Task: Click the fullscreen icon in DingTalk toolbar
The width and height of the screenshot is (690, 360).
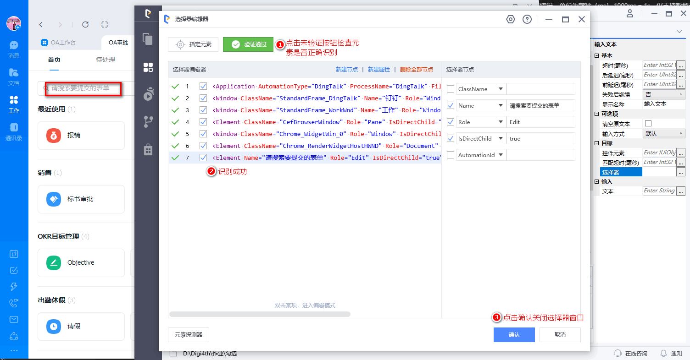Action: 104,24
